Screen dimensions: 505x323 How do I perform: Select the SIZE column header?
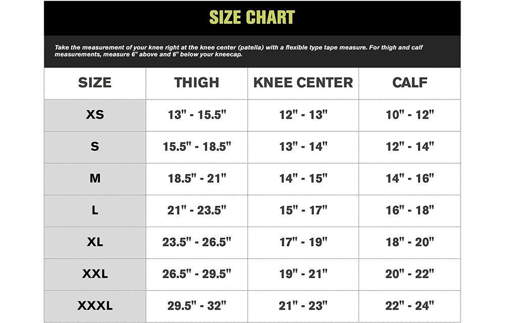(x=95, y=83)
